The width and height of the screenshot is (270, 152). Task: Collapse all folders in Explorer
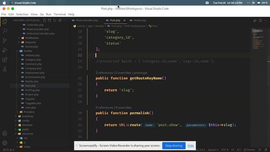(x=60, y=20)
